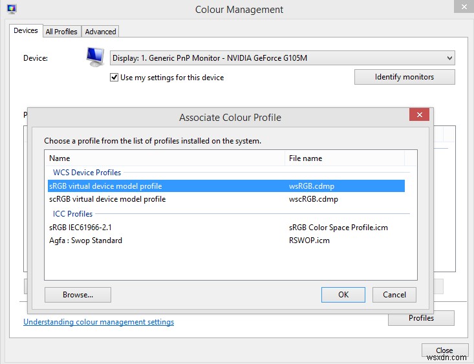
Task: Sort list by the Name column header
Action: pyautogui.click(x=165, y=158)
